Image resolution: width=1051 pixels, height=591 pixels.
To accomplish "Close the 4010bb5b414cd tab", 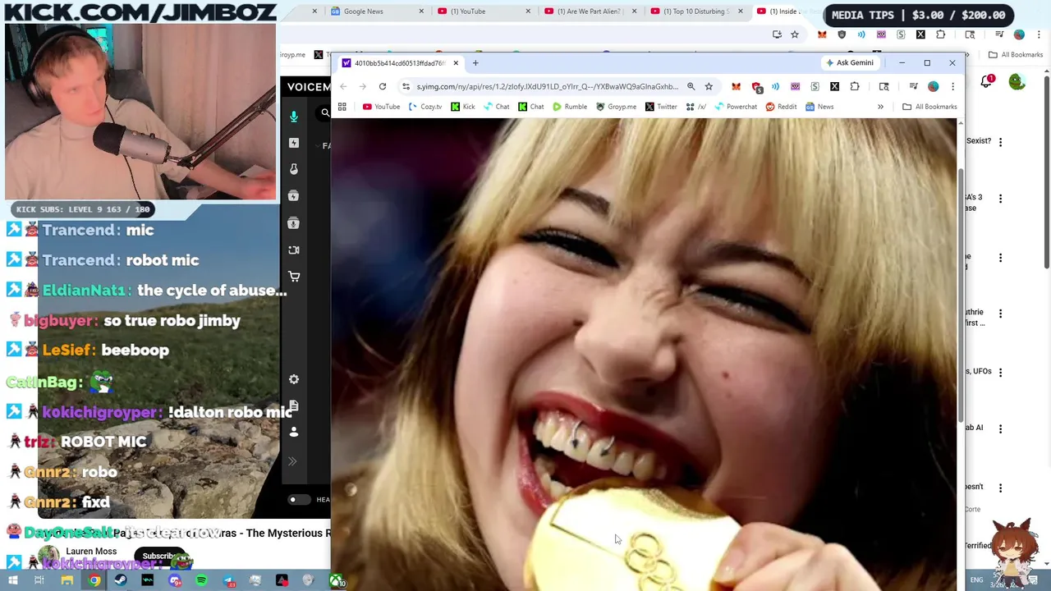I will [456, 62].
